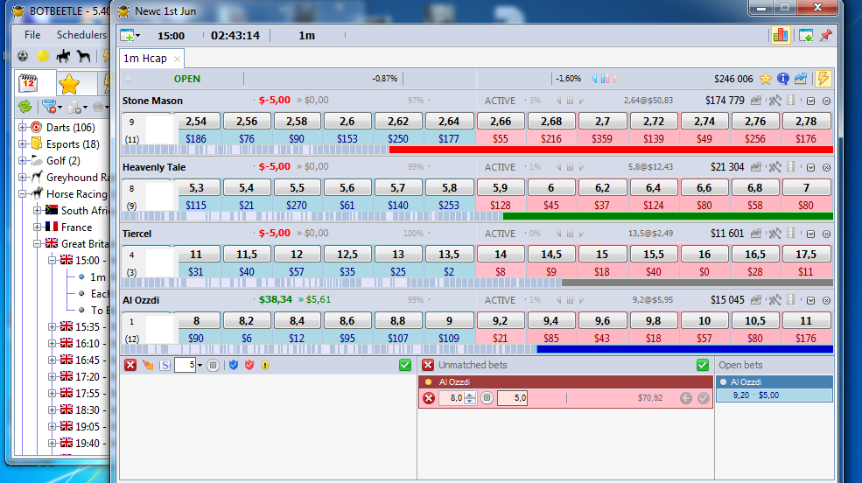Open Tiercel tools icon
Image resolution: width=862 pixels, height=483 pixels.
[774, 234]
